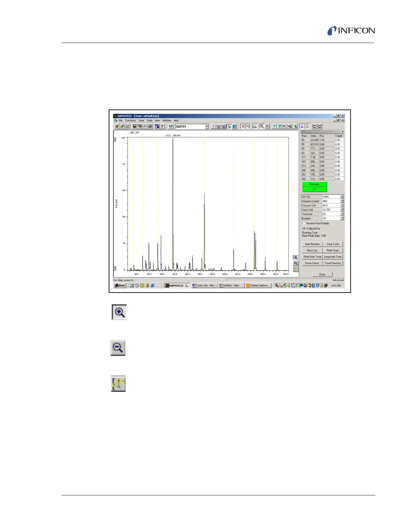Click the Save Tune toolbar icon
Viewport: 410px width, 532px height.
click(314, 126)
